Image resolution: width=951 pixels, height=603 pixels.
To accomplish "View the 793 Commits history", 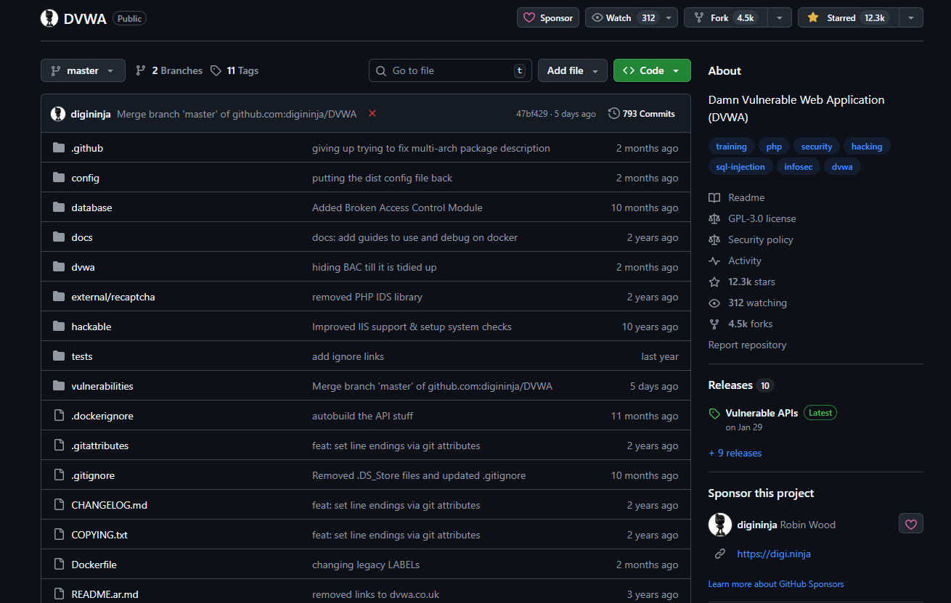I will (x=642, y=113).
